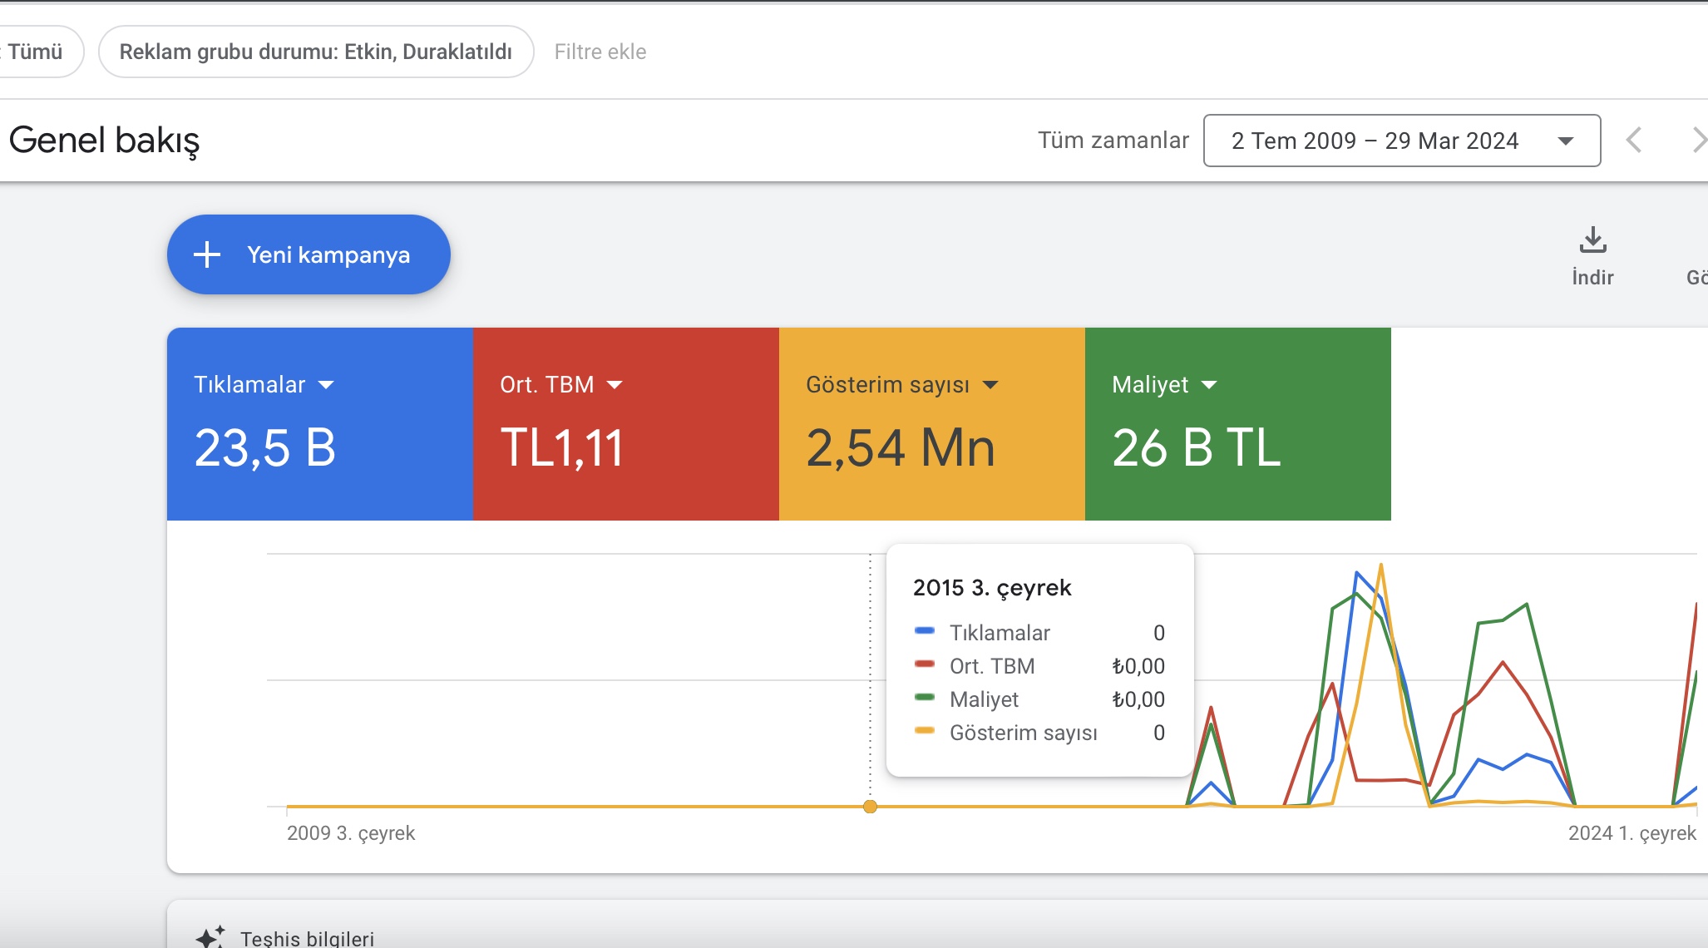
Task: Expand the Tıklamalar metric dropdown
Action: coord(326,385)
